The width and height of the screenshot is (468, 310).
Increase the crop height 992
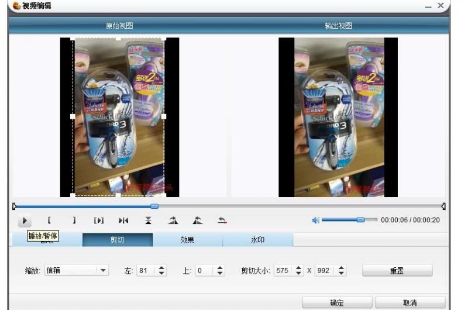coord(342,268)
